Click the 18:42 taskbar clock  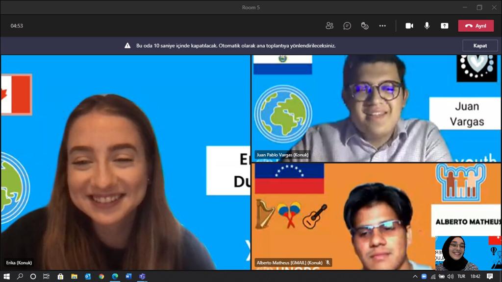tap(476, 276)
